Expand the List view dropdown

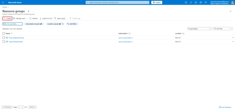tap(223, 29)
